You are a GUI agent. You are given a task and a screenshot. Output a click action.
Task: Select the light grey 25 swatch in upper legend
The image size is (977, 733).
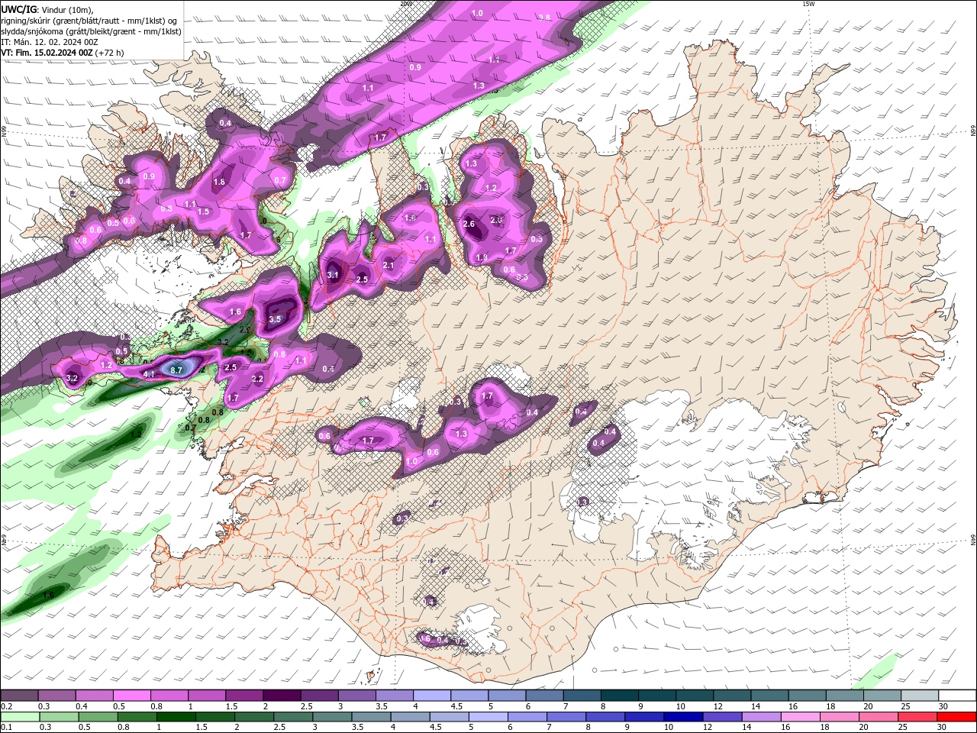tap(920, 696)
